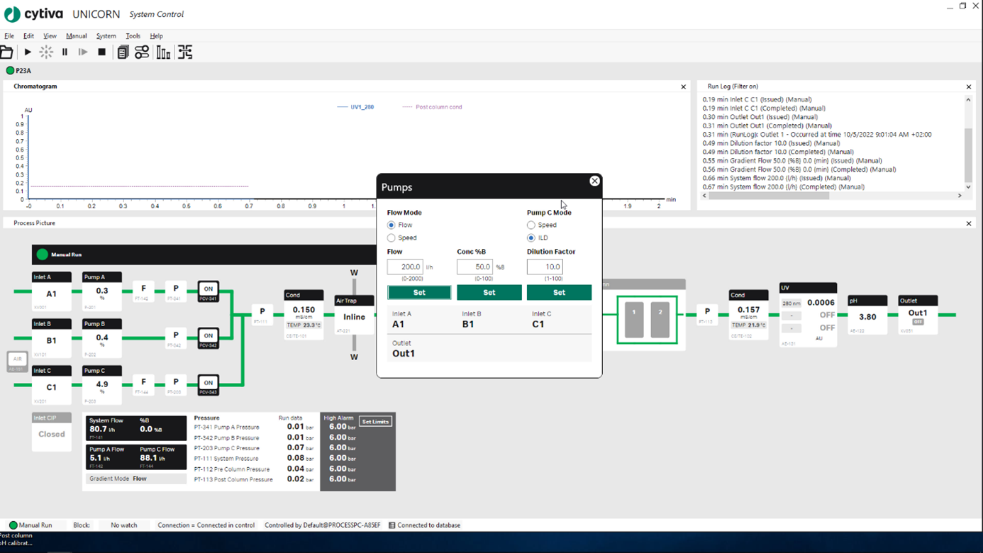Pause the run from the toolbar
Screen dimensions: 983x553
(x=65, y=52)
